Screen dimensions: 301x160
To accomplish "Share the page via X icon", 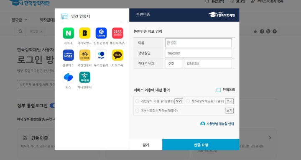I will click(268, 31).
